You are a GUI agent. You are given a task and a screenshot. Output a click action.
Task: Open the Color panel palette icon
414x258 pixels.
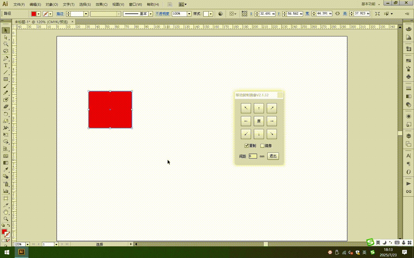409,29
